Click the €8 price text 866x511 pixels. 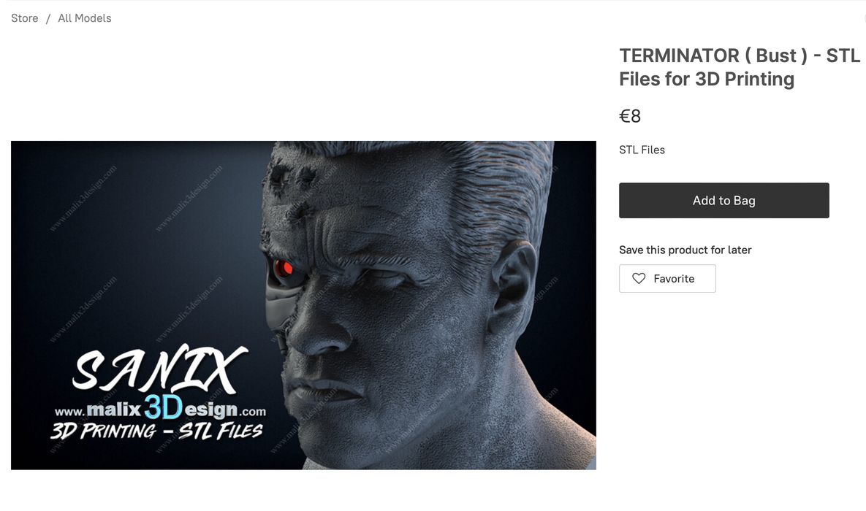(630, 116)
